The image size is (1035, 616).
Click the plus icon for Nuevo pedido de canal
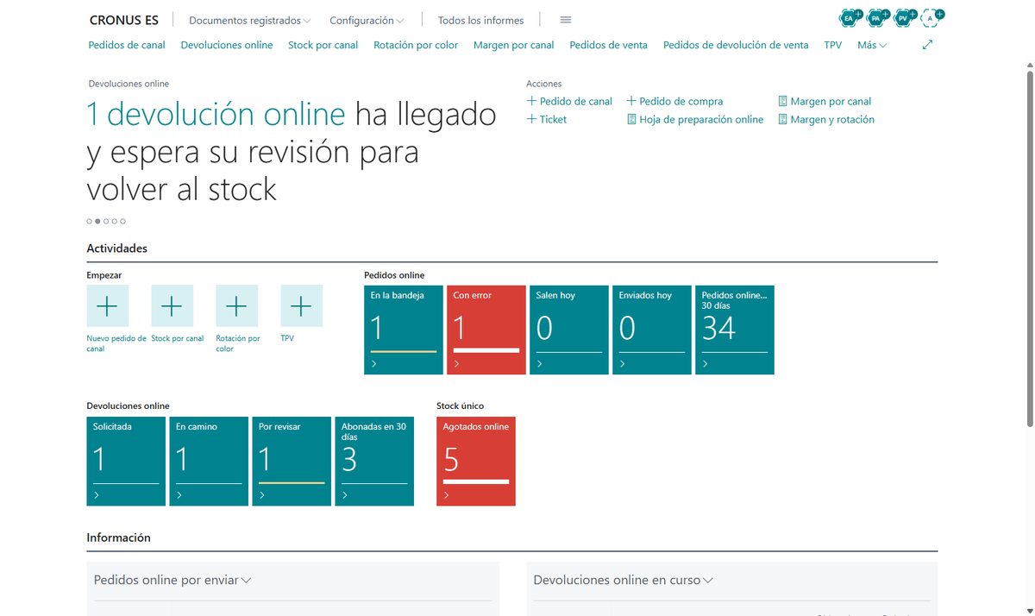pyautogui.click(x=108, y=305)
